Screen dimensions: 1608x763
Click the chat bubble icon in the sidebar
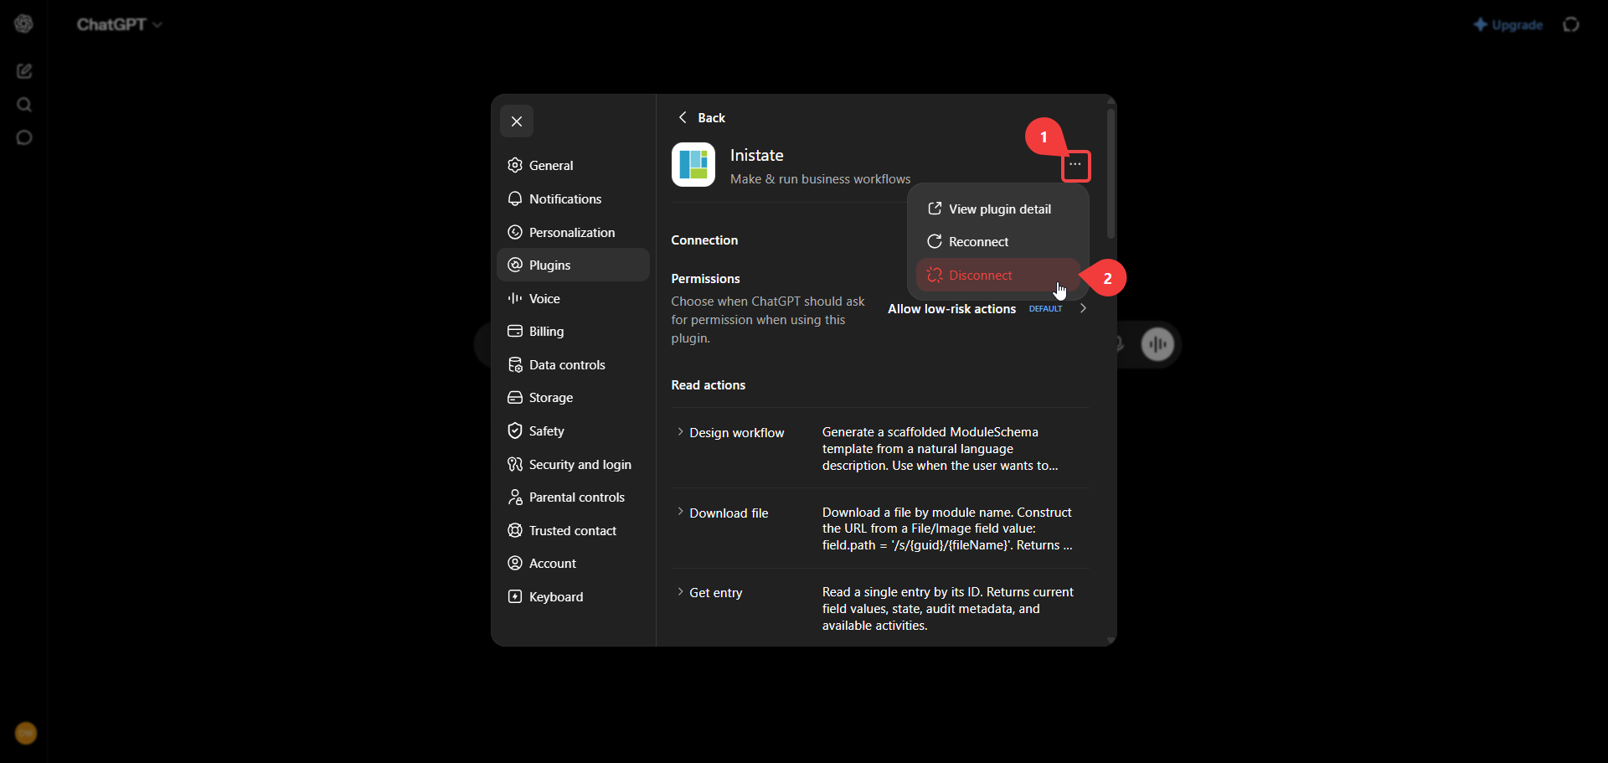tap(24, 138)
